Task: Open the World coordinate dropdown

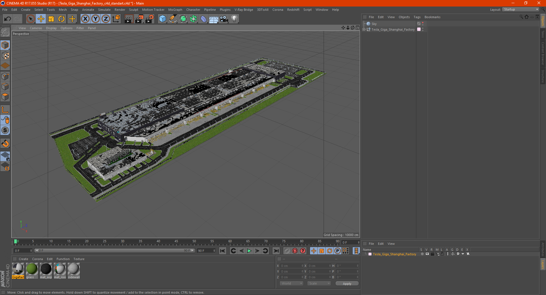Action: coord(291,283)
